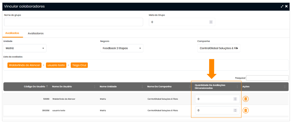
Task: Delete the Walderlindo de Alencar row
Action: 245,99
